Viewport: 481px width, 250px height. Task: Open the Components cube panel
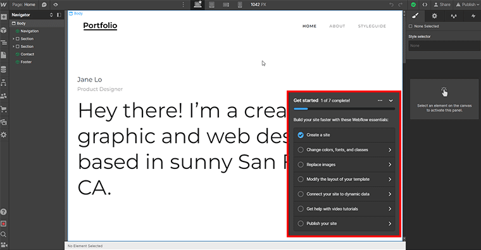pos(4,30)
